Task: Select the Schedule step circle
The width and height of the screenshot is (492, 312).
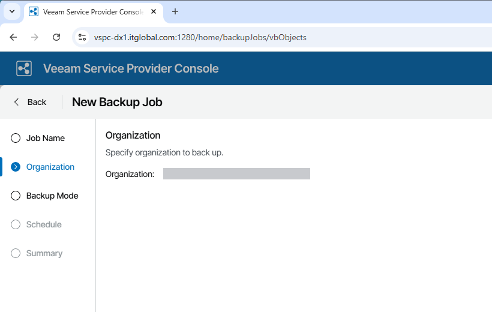Action: [x=16, y=225]
